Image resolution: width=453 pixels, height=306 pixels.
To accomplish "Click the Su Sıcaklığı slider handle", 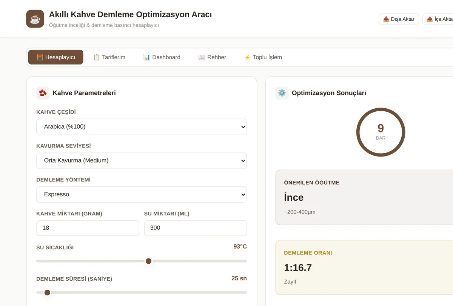I will click(149, 261).
